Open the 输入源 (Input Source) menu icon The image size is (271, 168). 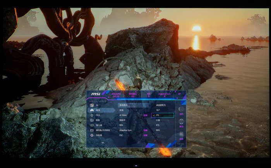coord(92,125)
